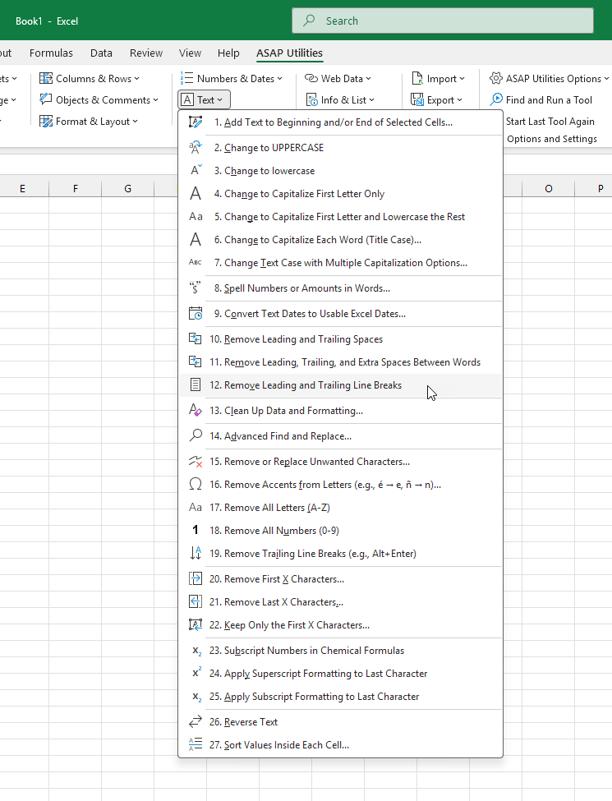Open the Columns & Rows dropdown

point(90,79)
